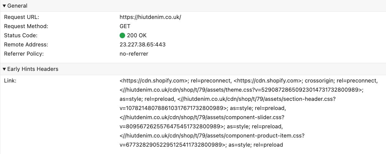Click the Request Method label
The height and width of the screenshot is (154, 386).
[x=26, y=26]
